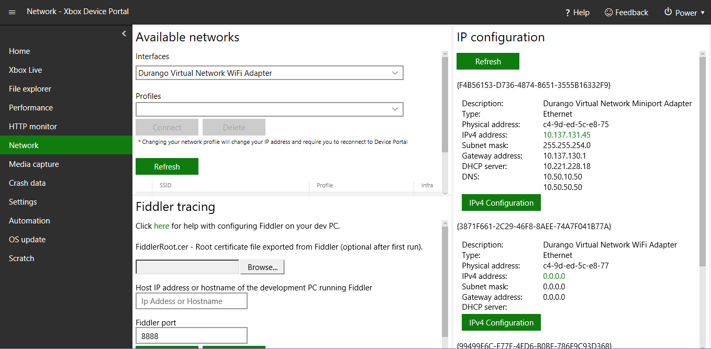This screenshot has height=349, width=711.
Task: Click the subnet mask 255.255.254.0
Action: tap(566, 145)
